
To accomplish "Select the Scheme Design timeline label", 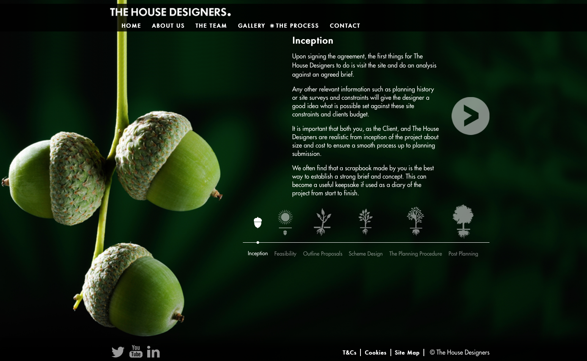I will click(365, 254).
